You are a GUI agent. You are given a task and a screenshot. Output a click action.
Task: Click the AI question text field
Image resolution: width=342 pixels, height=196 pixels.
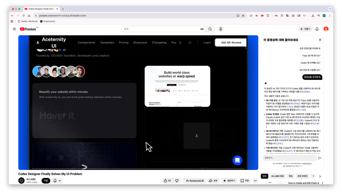pyautogui.click(x=288, y=158)
